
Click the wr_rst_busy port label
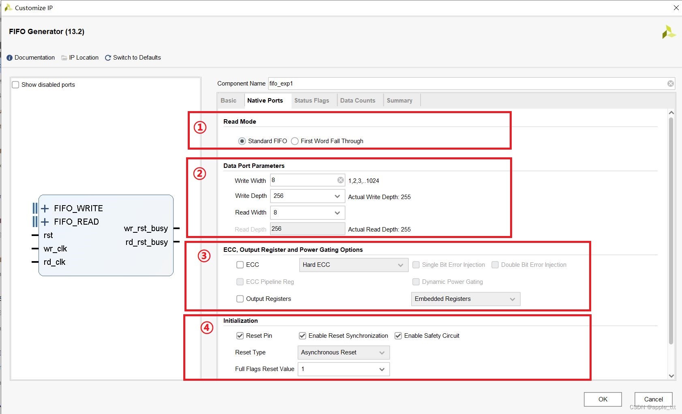[x=146, y=229]
